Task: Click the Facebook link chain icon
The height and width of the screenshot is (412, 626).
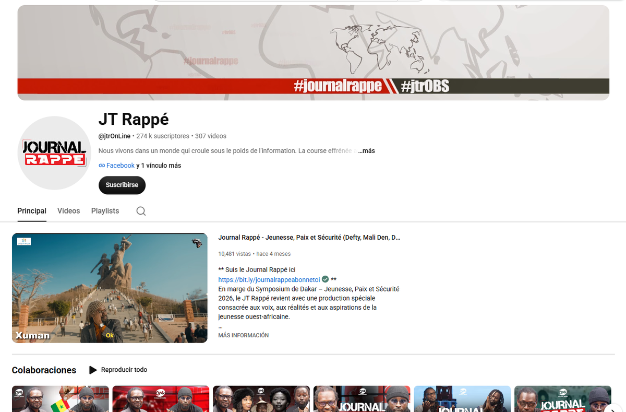Action: [x=102, y=166]
